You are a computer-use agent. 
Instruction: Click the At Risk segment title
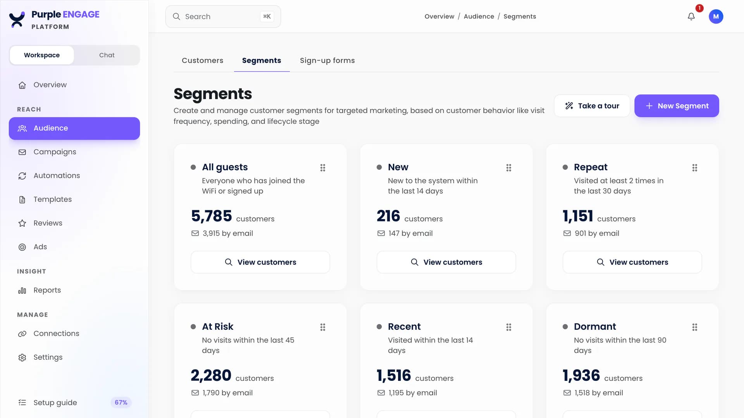218,327
